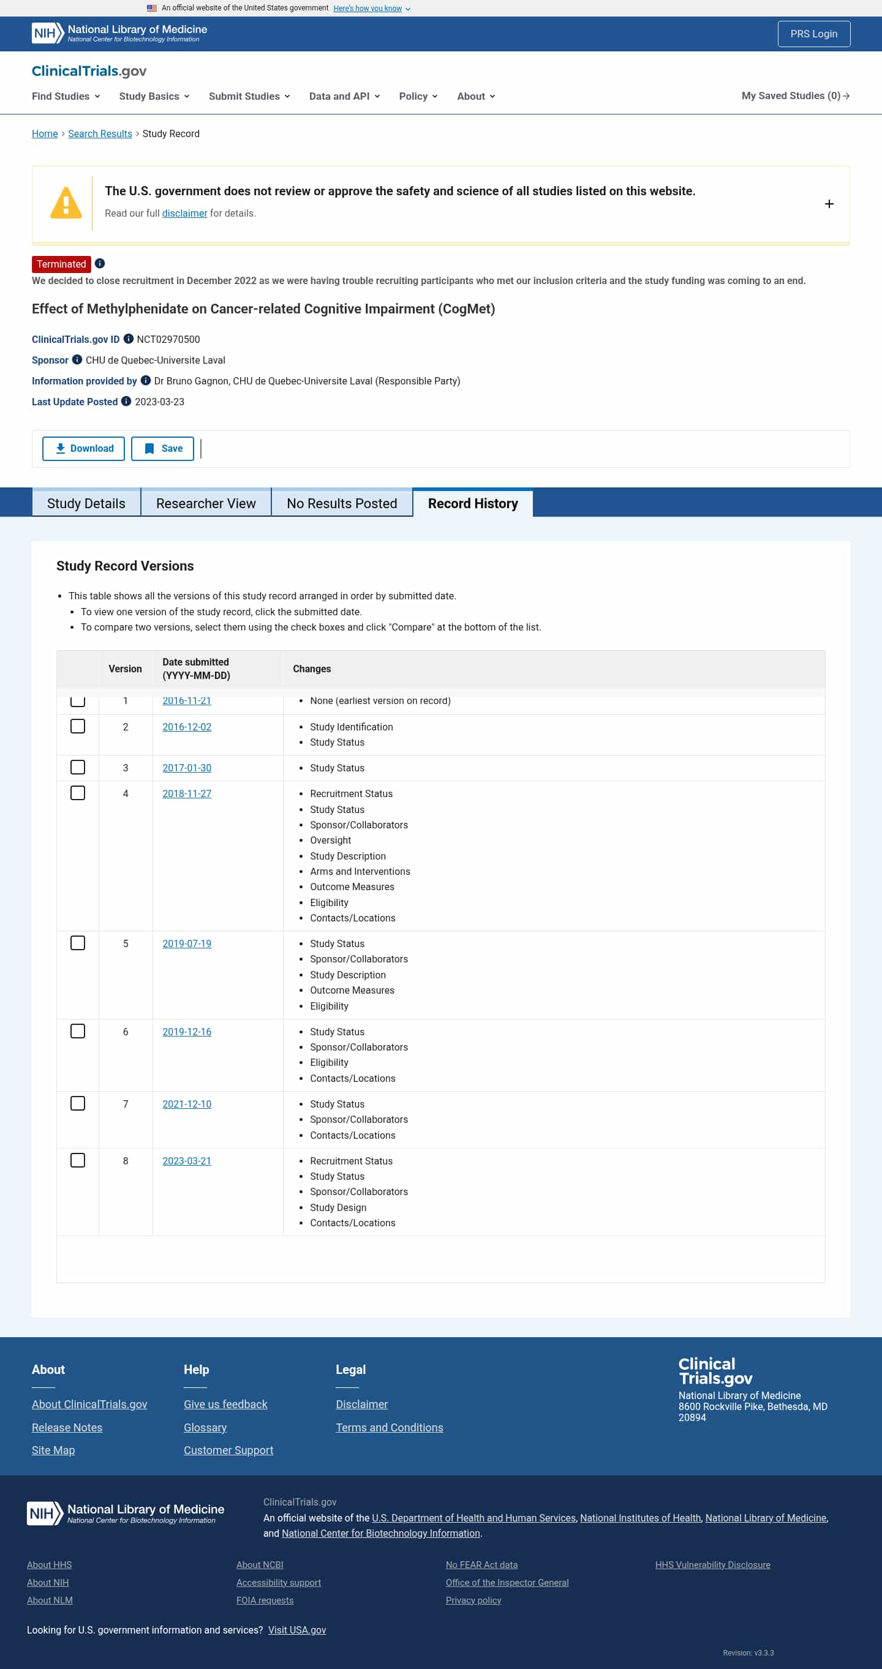Click the footer NIH National Library of Medicine logo
Screen dimensions: 882x1669
point(126,1513)
